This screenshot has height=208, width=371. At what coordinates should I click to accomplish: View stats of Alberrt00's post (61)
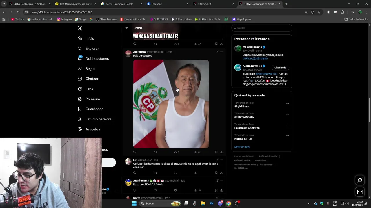pyautogui.click(x=197, y=152)
